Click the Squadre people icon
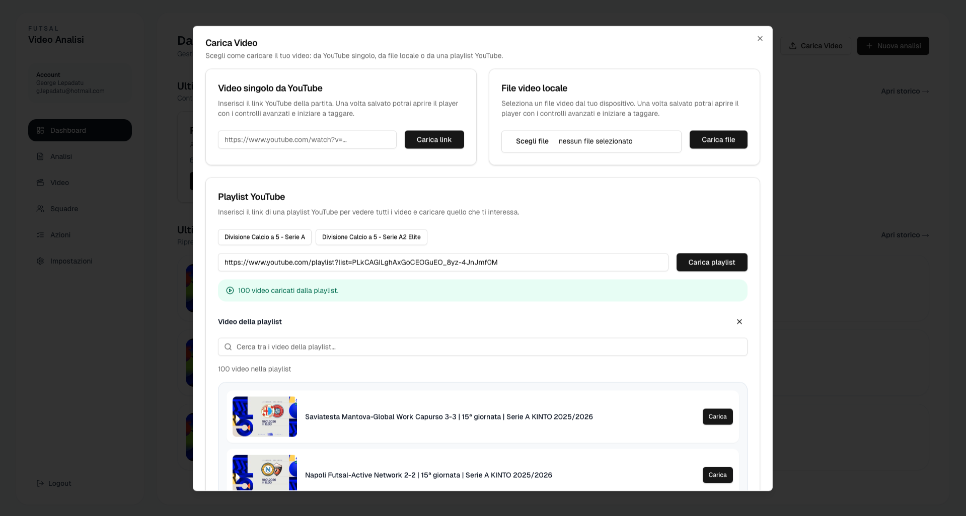Image resolution: width=966 pixels, height=516 pixels. click(40, 209)
